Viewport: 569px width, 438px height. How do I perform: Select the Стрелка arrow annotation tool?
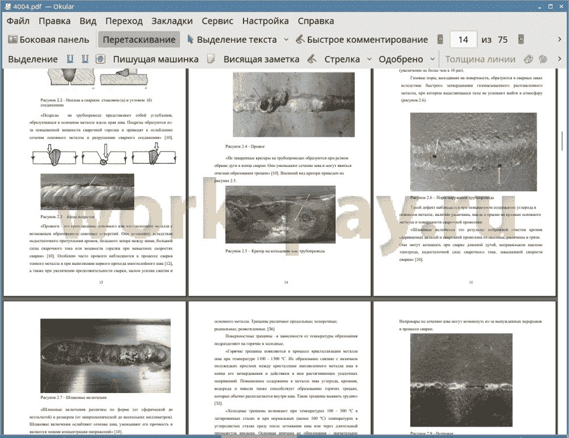pyautogui.click(x=342, y=59)
